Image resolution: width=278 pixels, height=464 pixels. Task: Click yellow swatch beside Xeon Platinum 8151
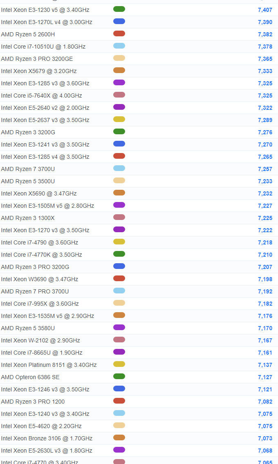pos(119,364)
